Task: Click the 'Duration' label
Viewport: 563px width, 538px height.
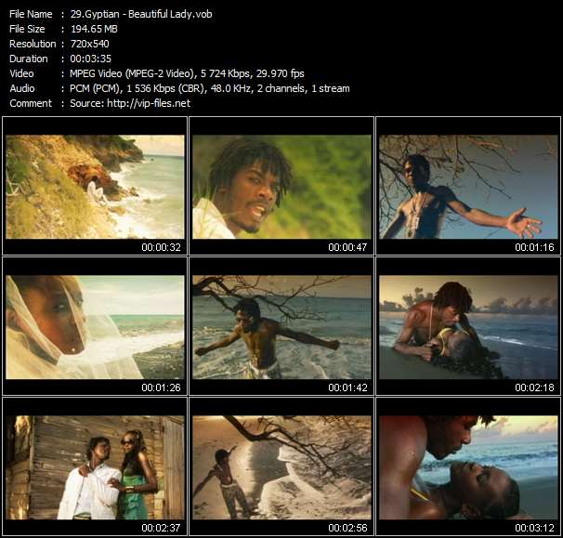Action: 29,59
